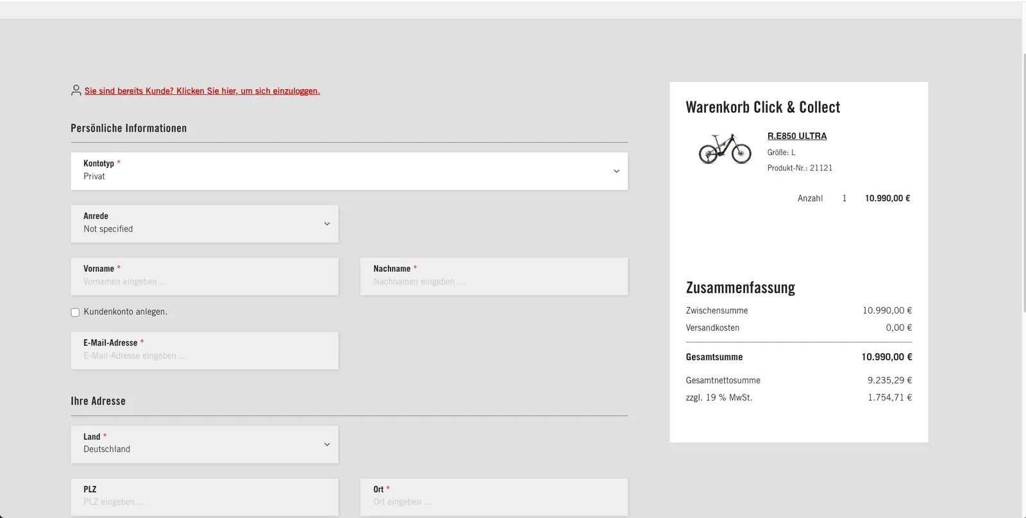Image resolution: width=1026 pixels, height=518 pixels.
Task: Click into the Ort field
Action: pyautogui.click(x=494, y=497)
